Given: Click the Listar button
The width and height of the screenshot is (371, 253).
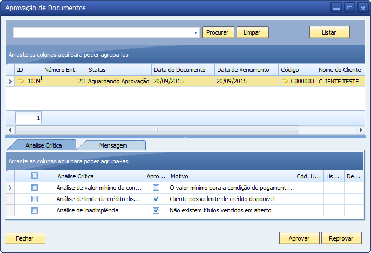Looking at the screenshot, I should point(329,32).
